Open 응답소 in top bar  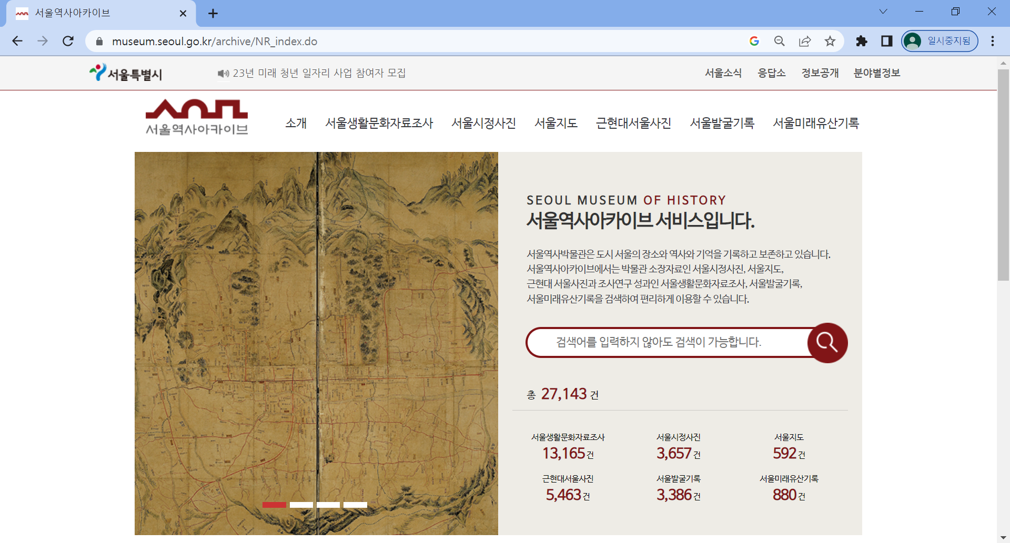(772, 73)
